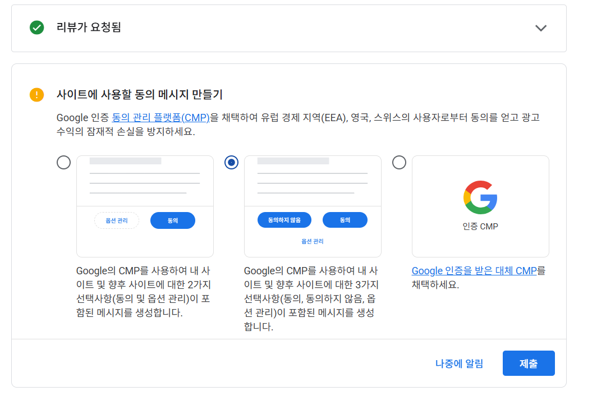The width and height of the screenshot is (606, 405).
Task: Click the 인증 CMP card
Action: pyautogui.click(x=480, y=206)
